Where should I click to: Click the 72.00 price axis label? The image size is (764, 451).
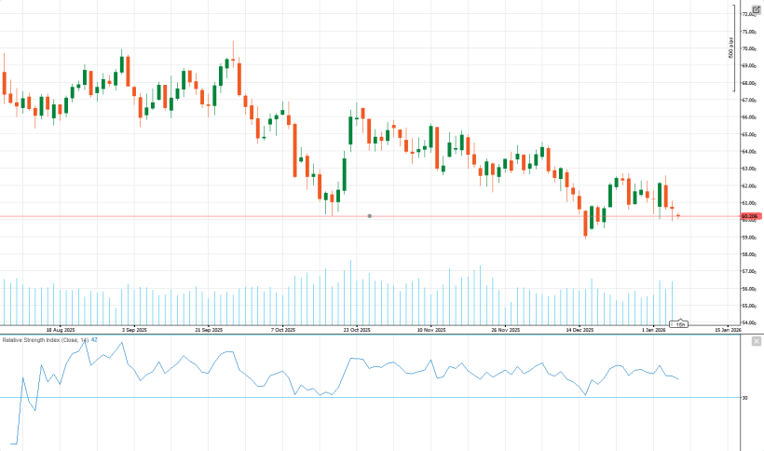(x=748, y=14)
